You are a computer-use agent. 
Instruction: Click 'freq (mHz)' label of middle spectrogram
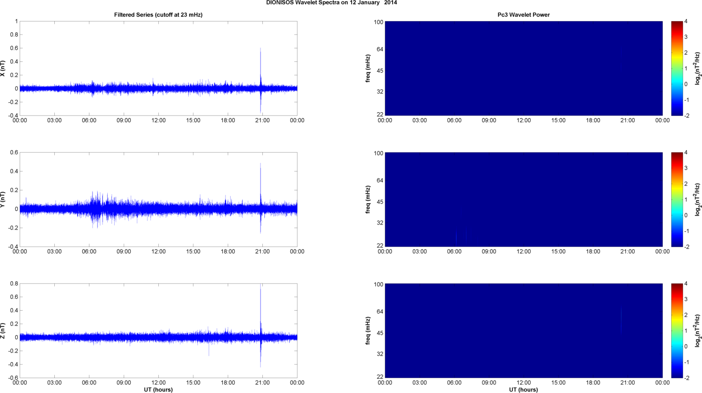(368, 200)
